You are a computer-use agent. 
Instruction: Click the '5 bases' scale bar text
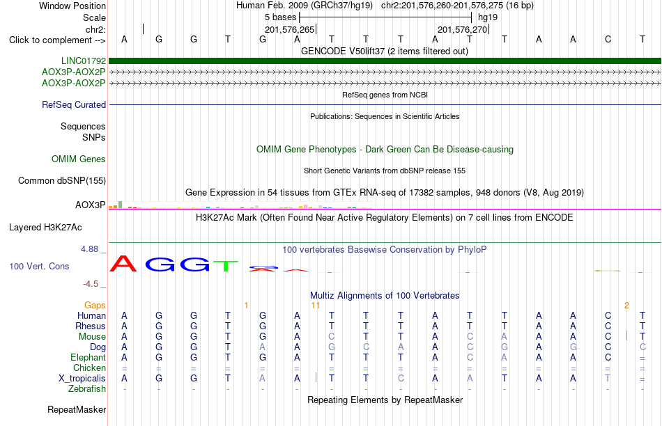click(x=280, y=17)
